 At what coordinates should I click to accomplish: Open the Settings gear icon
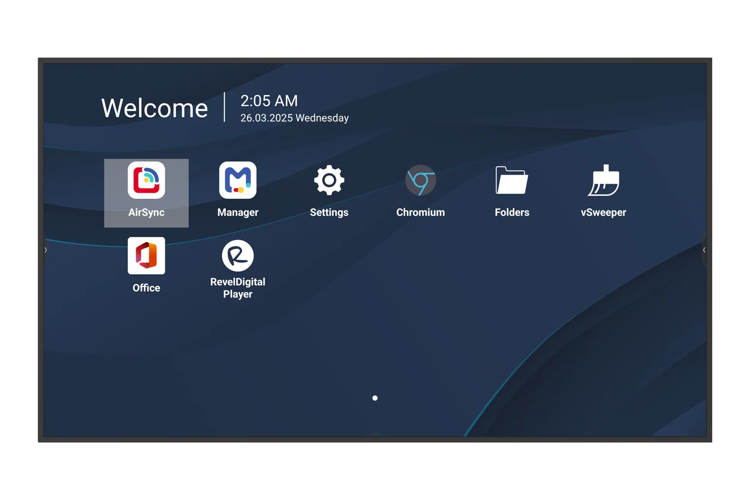[329, 180]
